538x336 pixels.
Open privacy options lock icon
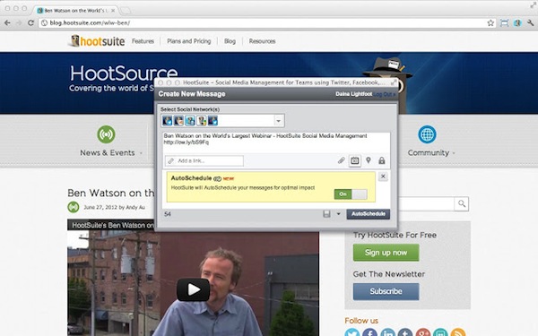[382, 160]
